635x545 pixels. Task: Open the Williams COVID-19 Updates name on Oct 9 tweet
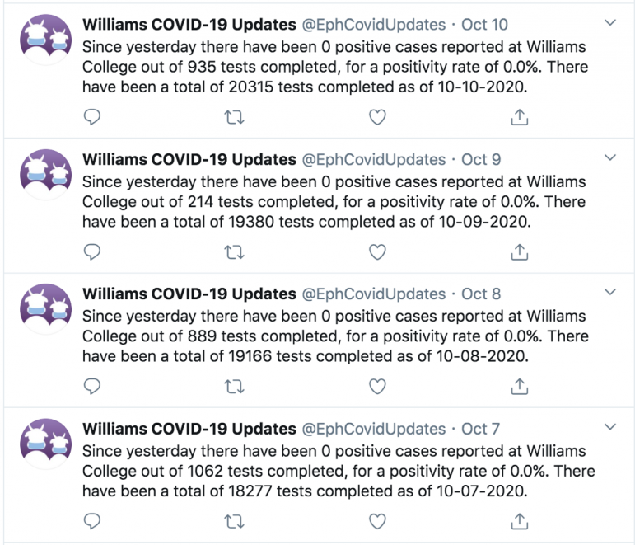[189, 159]
